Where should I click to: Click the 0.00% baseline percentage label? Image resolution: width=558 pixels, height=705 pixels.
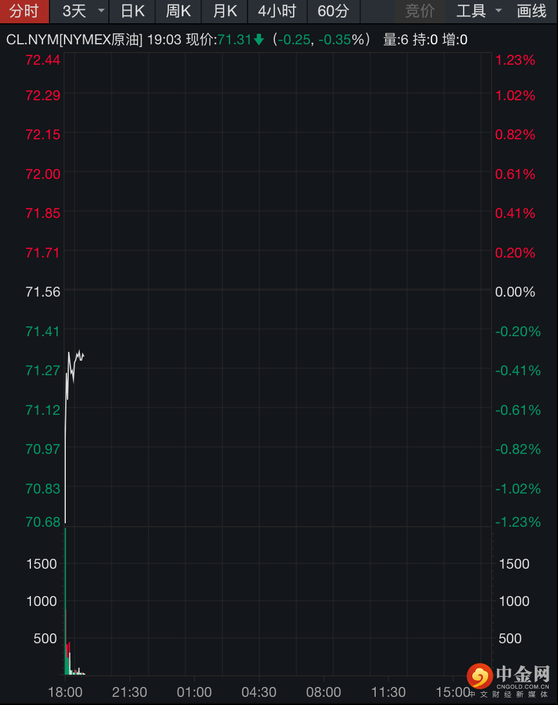click(515, 292)
